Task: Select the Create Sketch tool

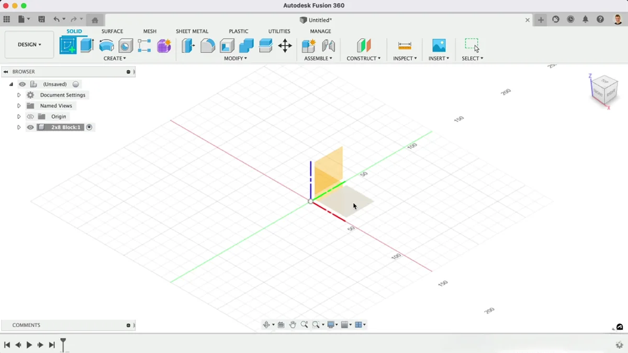Action: point(68,46)
